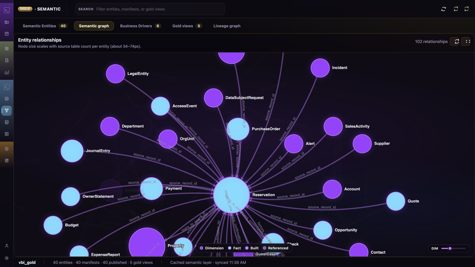Viewport: 475px width, 267px height.
Task: Select the Incident node
Action: pos(320,68)
